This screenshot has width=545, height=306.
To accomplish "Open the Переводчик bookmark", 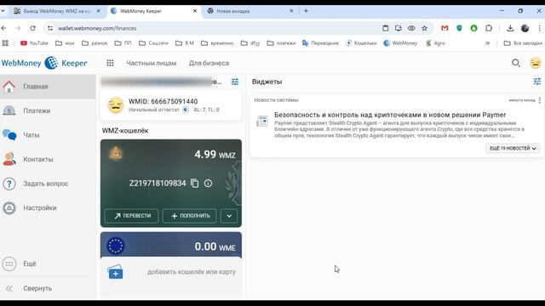I will pyautogui.click(x=320, y=43).
